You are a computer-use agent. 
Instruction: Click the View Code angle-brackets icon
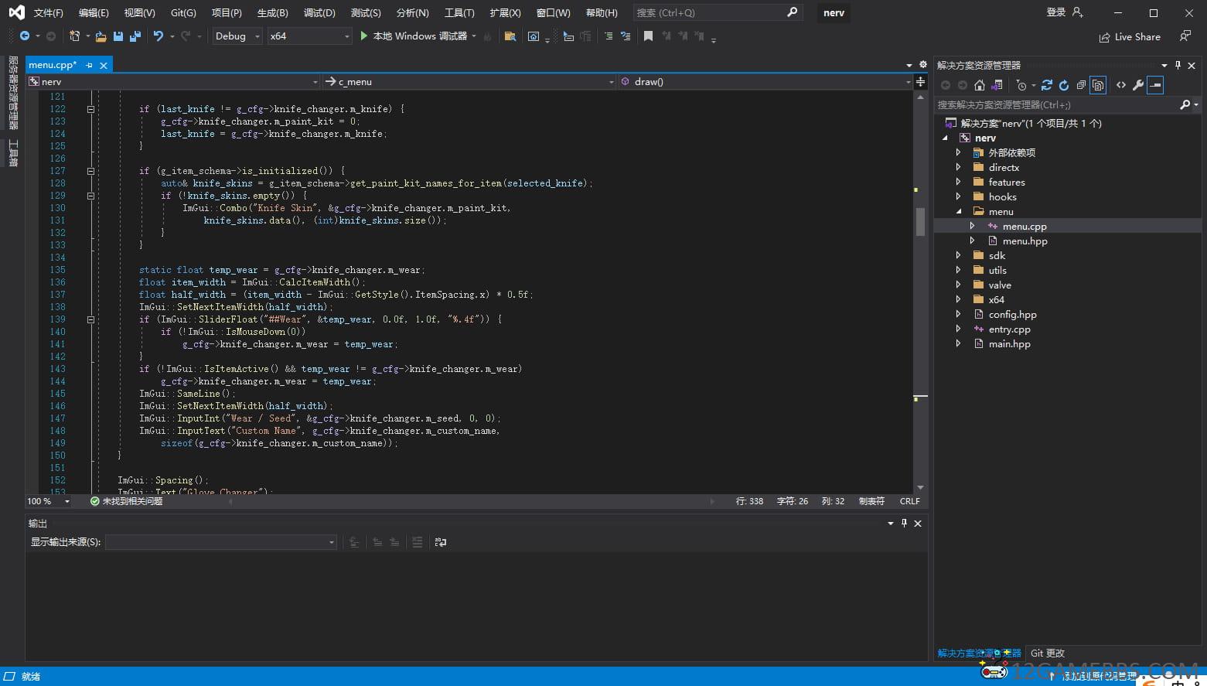1121,85
